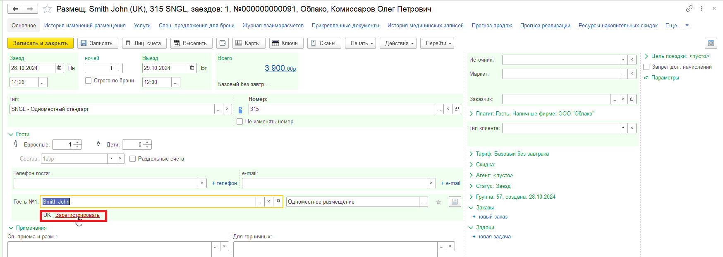723x257 pixels.
Task: Clear the Состав 1взр field
Action: tap(120, 159)
